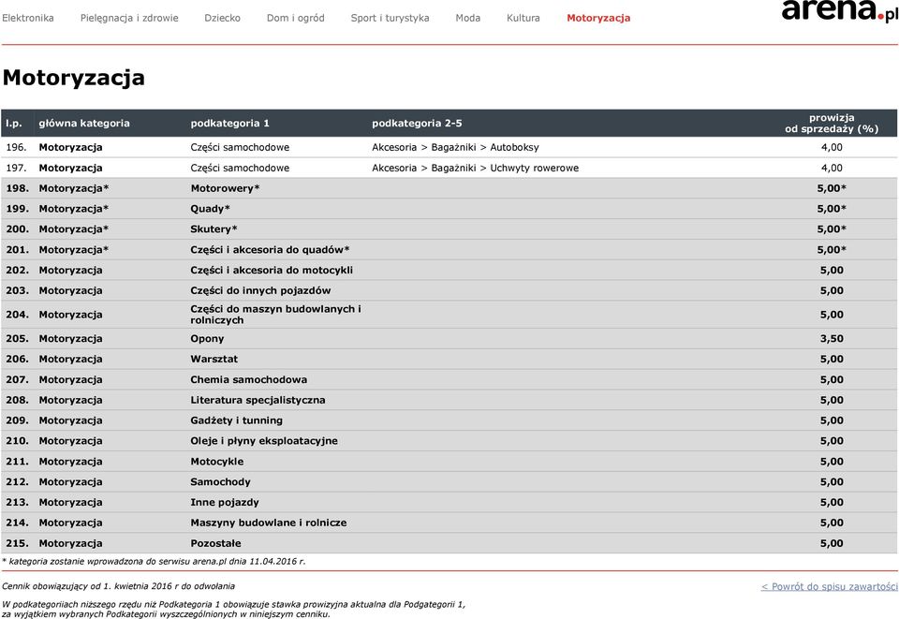
Task: Switch to the Moda tab
Action: 468,18
